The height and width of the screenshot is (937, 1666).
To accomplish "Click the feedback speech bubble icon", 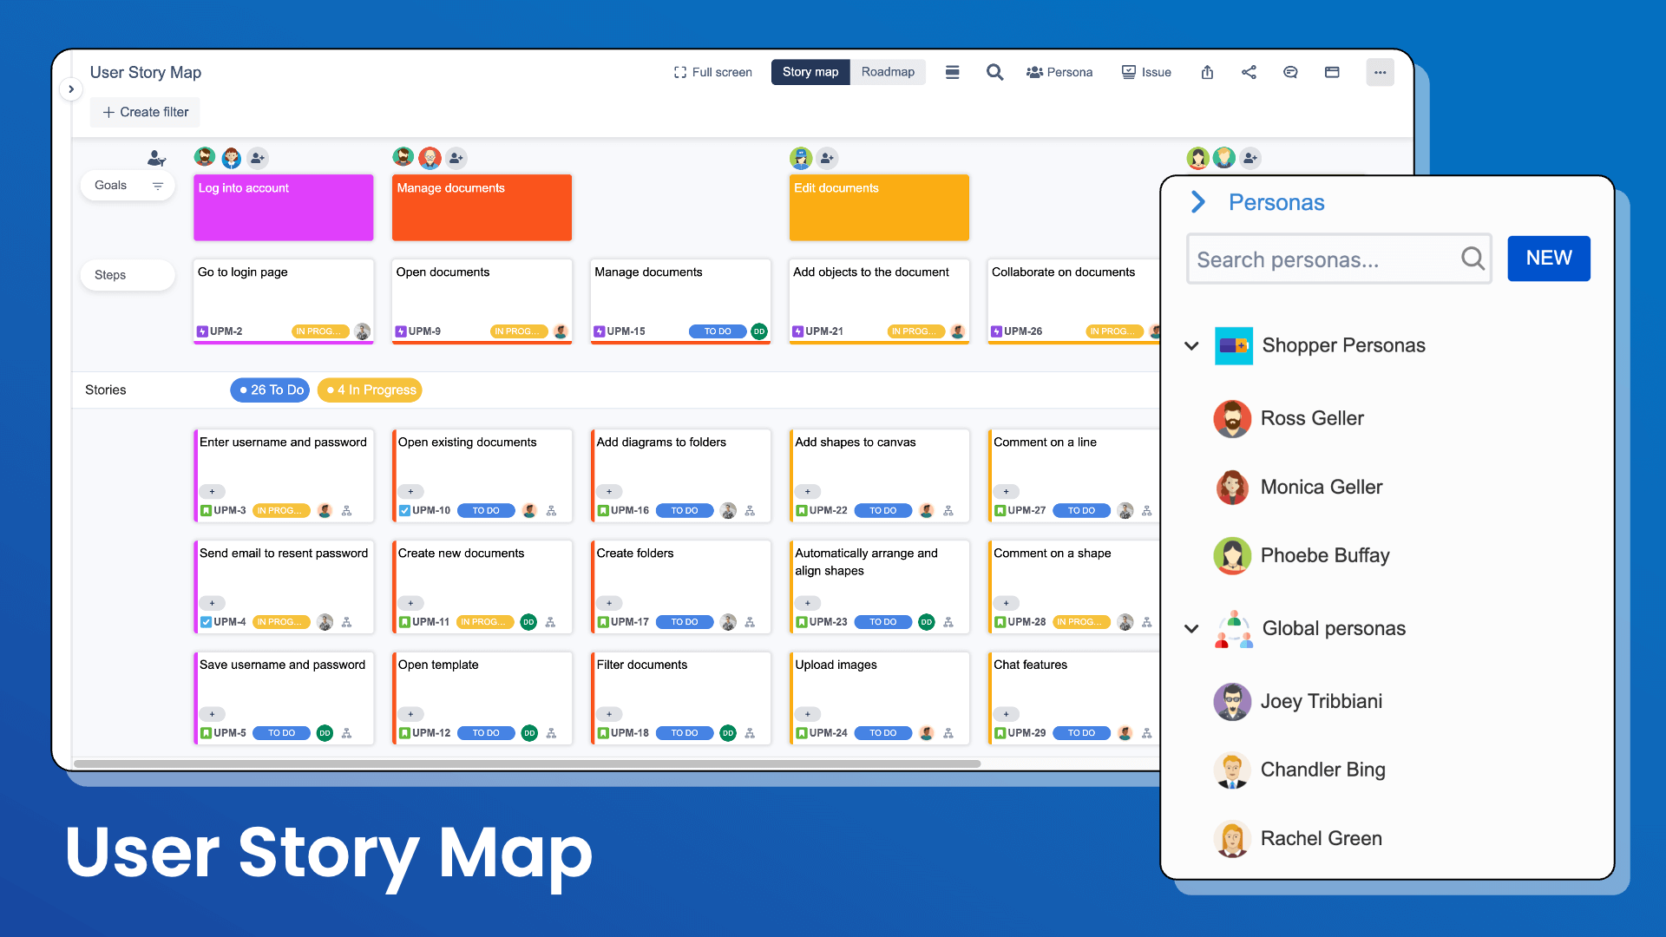I will click(1290, 72).
